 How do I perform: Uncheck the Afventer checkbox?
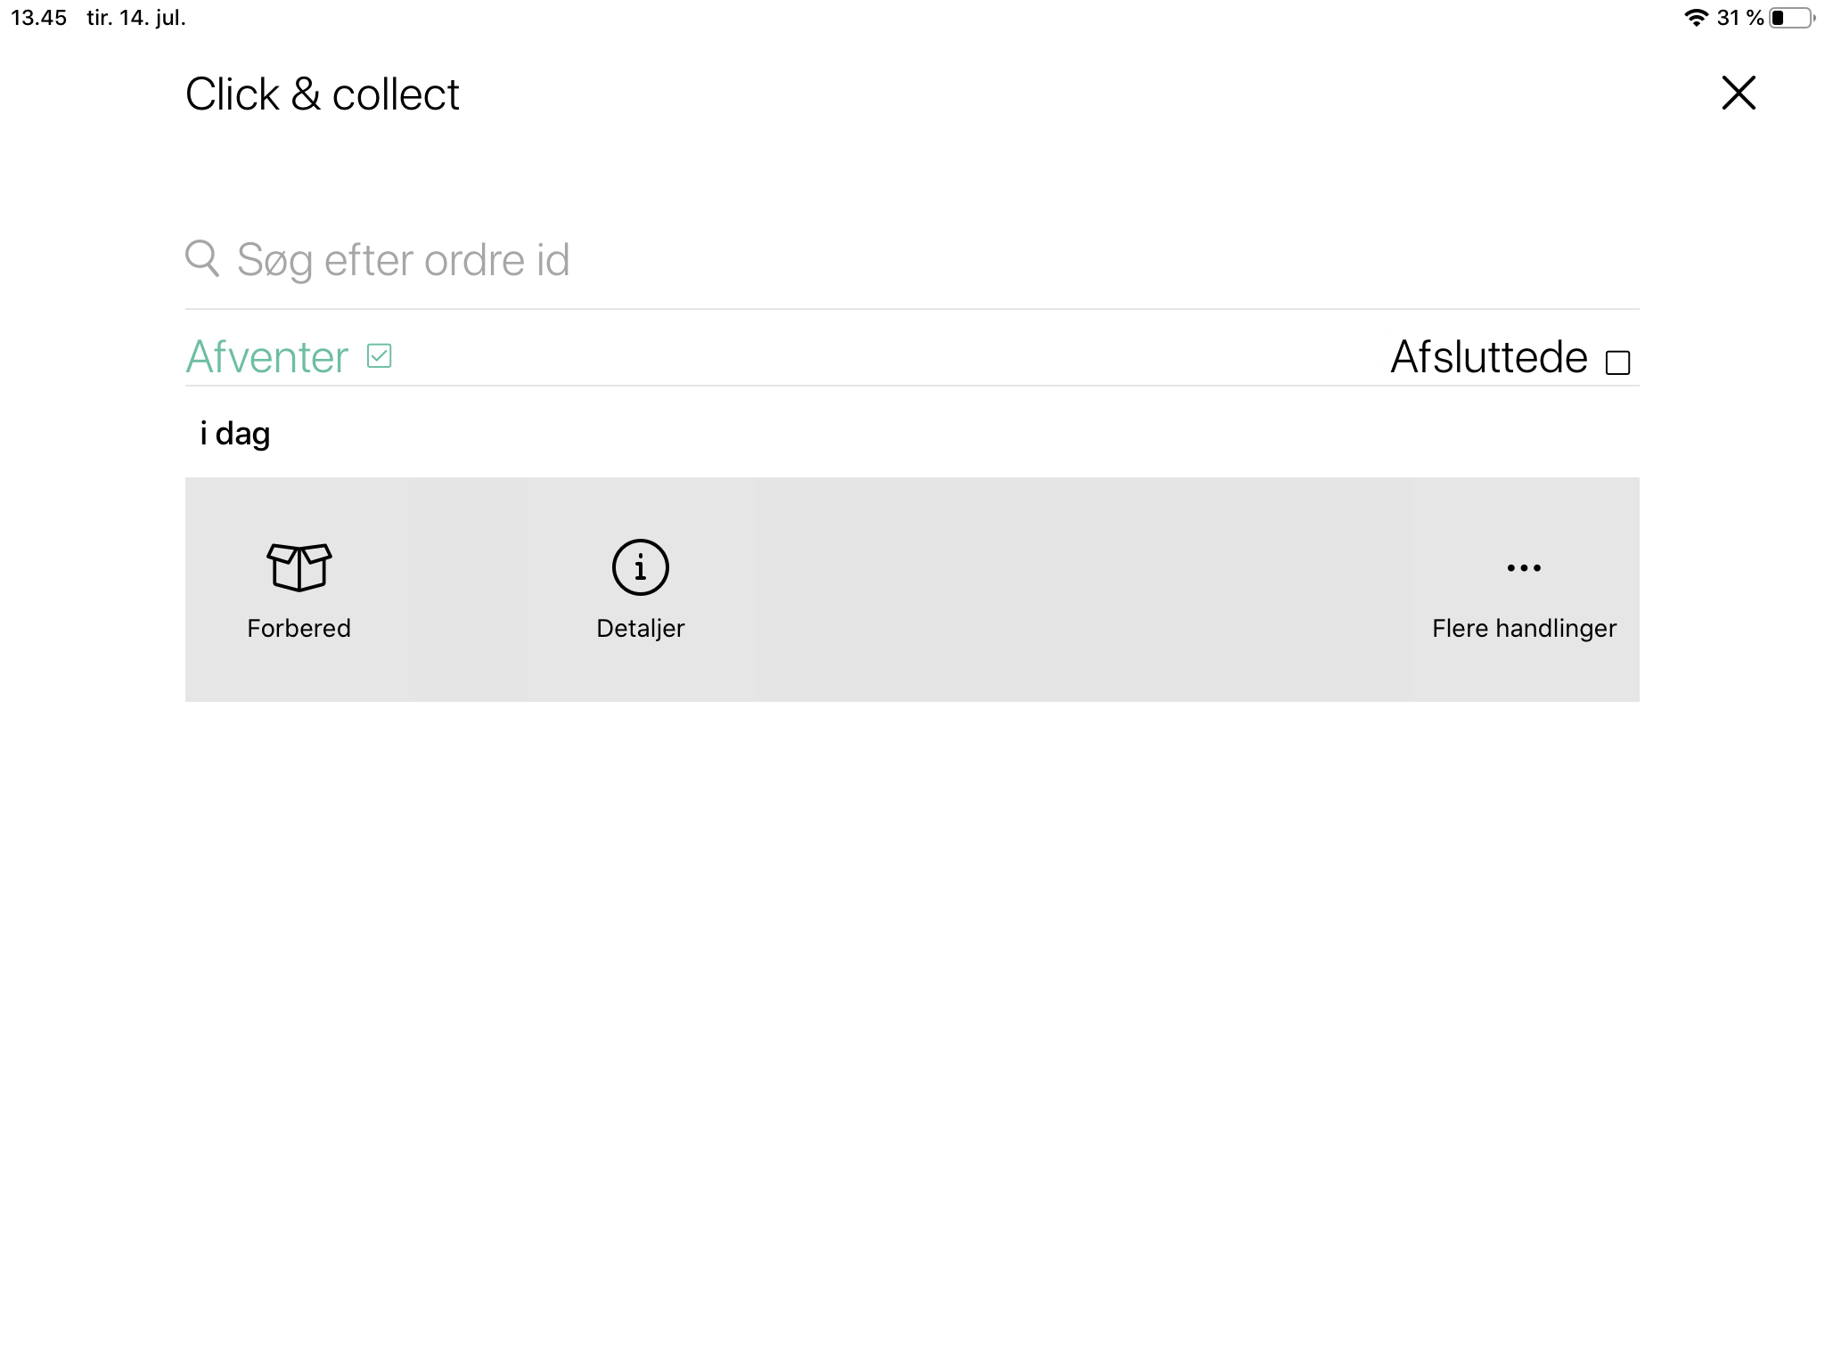point(380,356)
